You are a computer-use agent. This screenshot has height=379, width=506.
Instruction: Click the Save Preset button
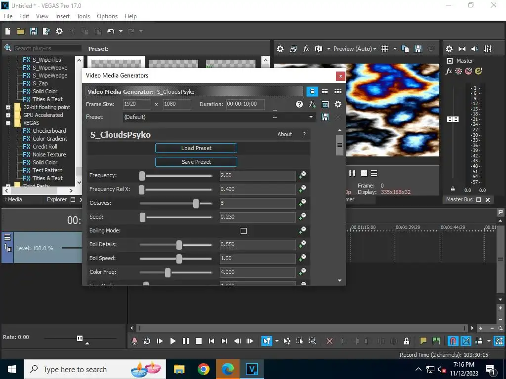tap(196, 162)
